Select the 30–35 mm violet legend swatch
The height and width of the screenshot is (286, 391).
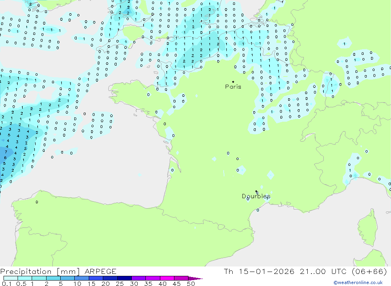138,278
